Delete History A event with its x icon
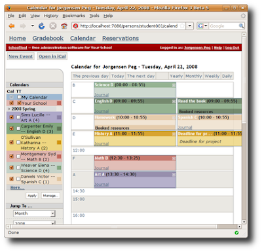Viewport: 262px width, 252px height. coord(174,134)
